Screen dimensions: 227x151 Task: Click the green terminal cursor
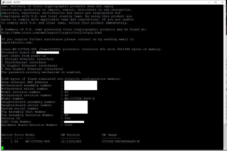(x=2, y=148)
